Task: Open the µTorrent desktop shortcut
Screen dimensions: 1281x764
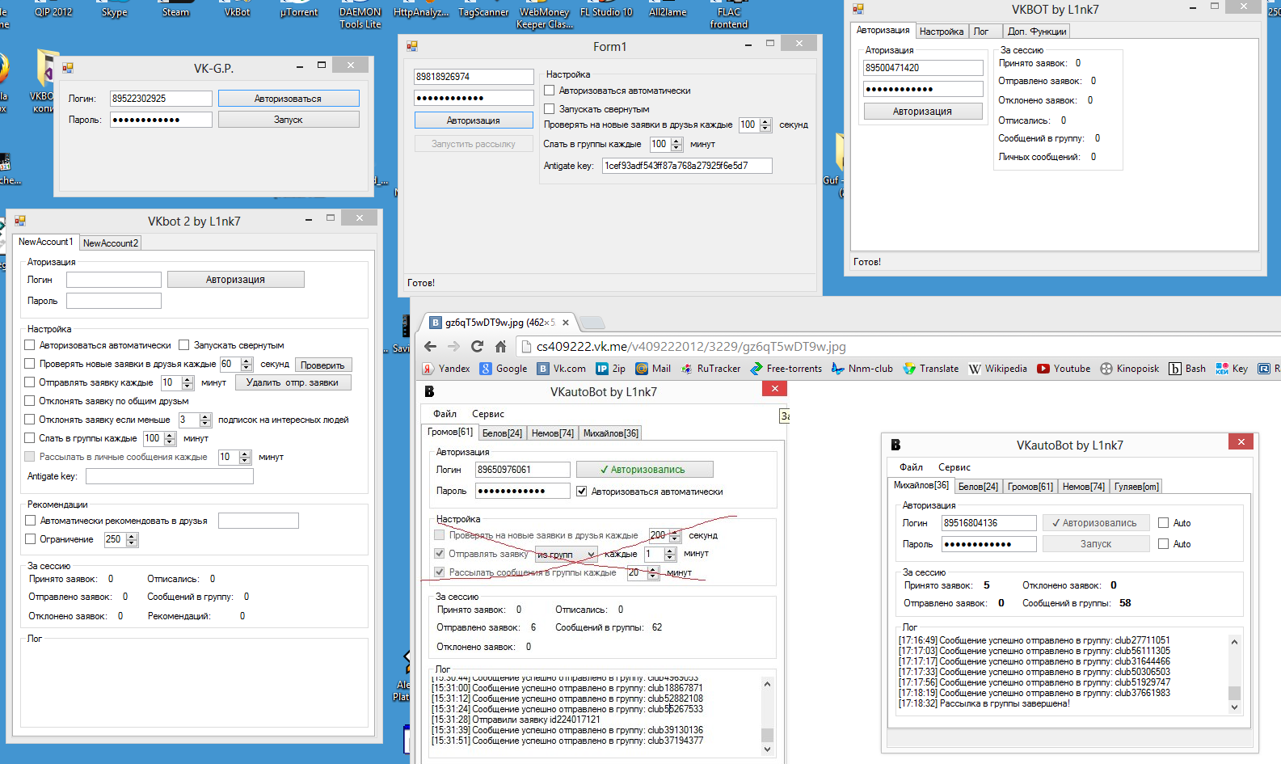Action: [298, 11]
